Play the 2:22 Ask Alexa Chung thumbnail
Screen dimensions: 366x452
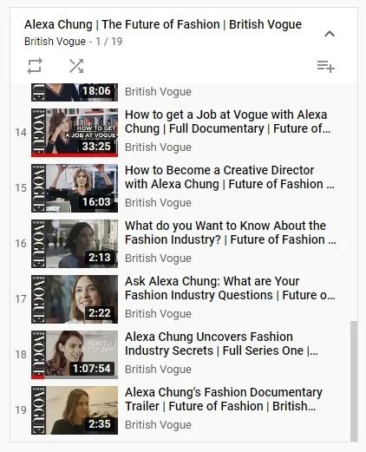(x=75, y=299)
